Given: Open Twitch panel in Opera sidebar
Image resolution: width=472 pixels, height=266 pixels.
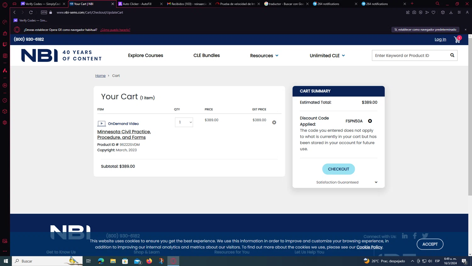Looking at the screenshot, I should (5, 44).
